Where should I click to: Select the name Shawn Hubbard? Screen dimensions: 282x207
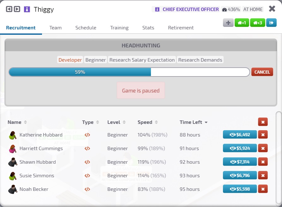(38, 162)
